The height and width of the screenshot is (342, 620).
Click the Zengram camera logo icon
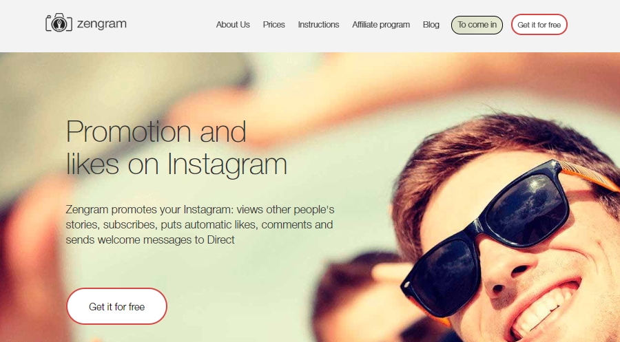pyautogui.click(x=59, y=23)
